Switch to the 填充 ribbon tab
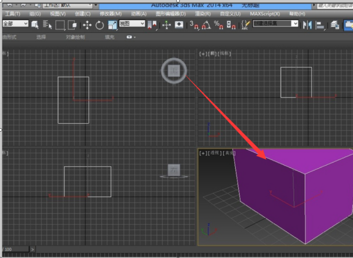This screenshot has width=353, height=258. tap(109, 37)
